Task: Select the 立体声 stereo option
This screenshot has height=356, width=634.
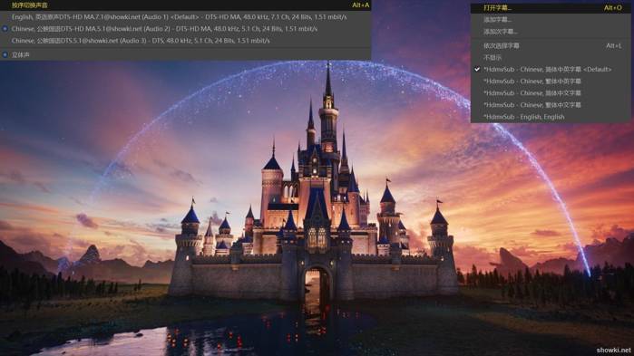Action: [186, 54]
